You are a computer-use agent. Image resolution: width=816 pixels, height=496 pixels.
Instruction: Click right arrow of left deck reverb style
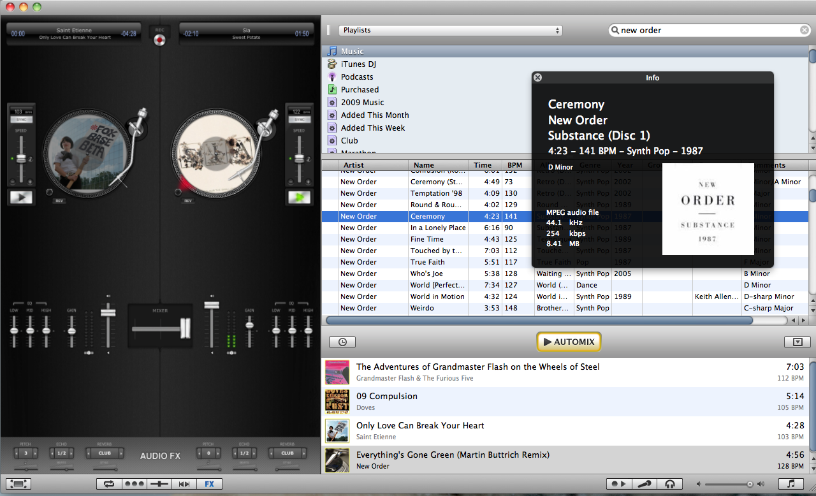[x=121, y=453]
